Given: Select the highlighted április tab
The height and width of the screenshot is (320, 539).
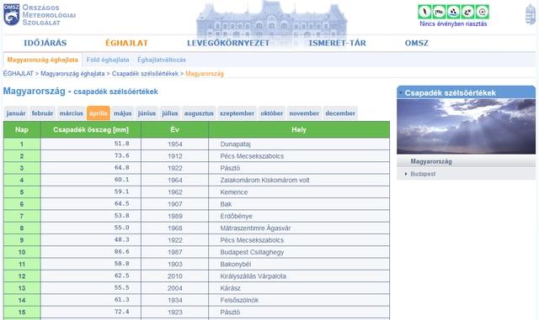Looking at the screenshot, I should pyautogui.click(x=99, y=113).
